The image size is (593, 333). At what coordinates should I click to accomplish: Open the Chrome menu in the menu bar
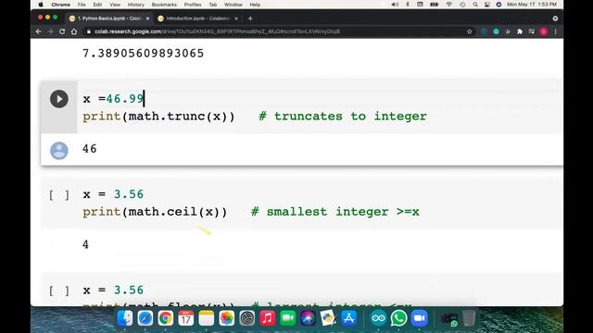(60, 5)
